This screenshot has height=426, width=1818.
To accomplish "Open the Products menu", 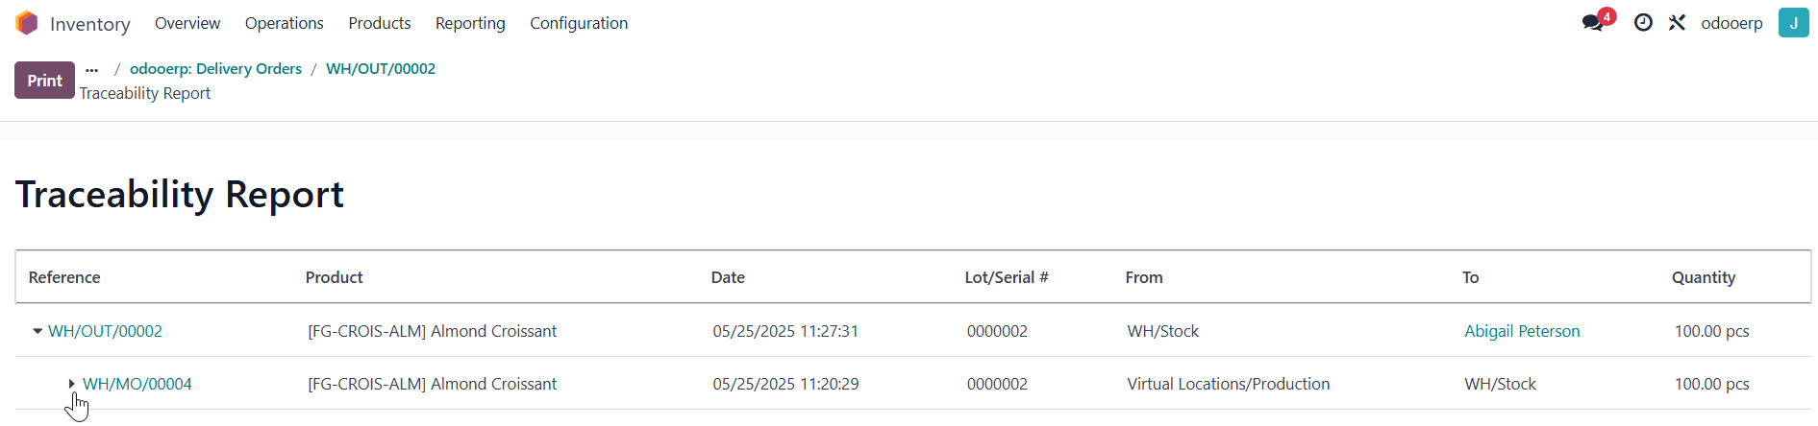I will coord(380,23).
